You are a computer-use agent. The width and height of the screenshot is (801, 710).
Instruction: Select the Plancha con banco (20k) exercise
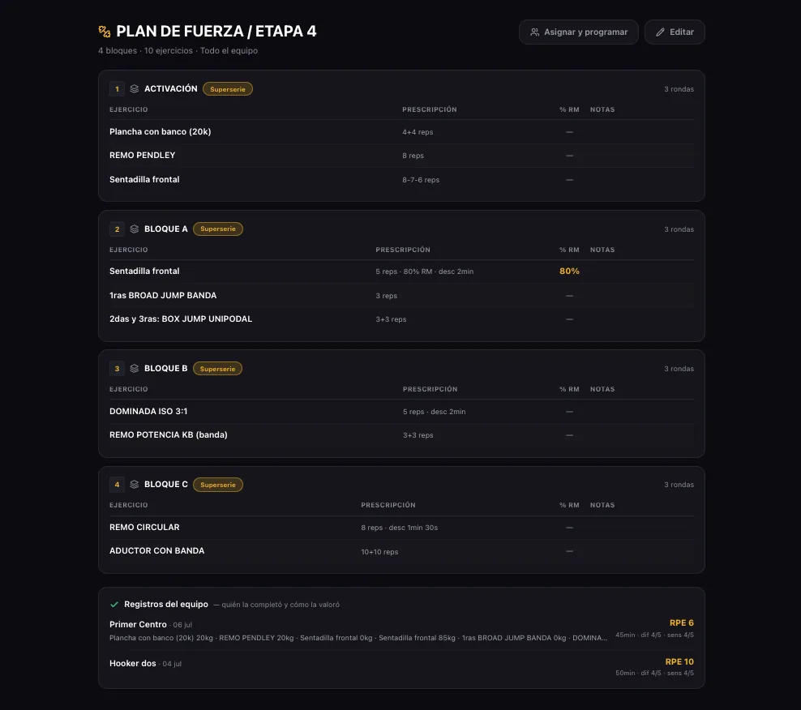(160, 132)
